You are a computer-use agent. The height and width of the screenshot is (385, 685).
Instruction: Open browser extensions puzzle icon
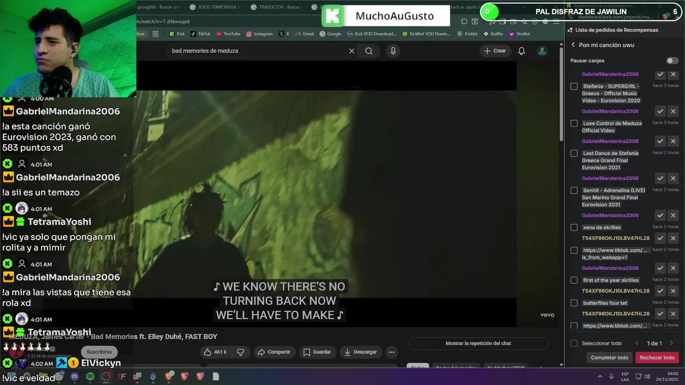(464, 21)
